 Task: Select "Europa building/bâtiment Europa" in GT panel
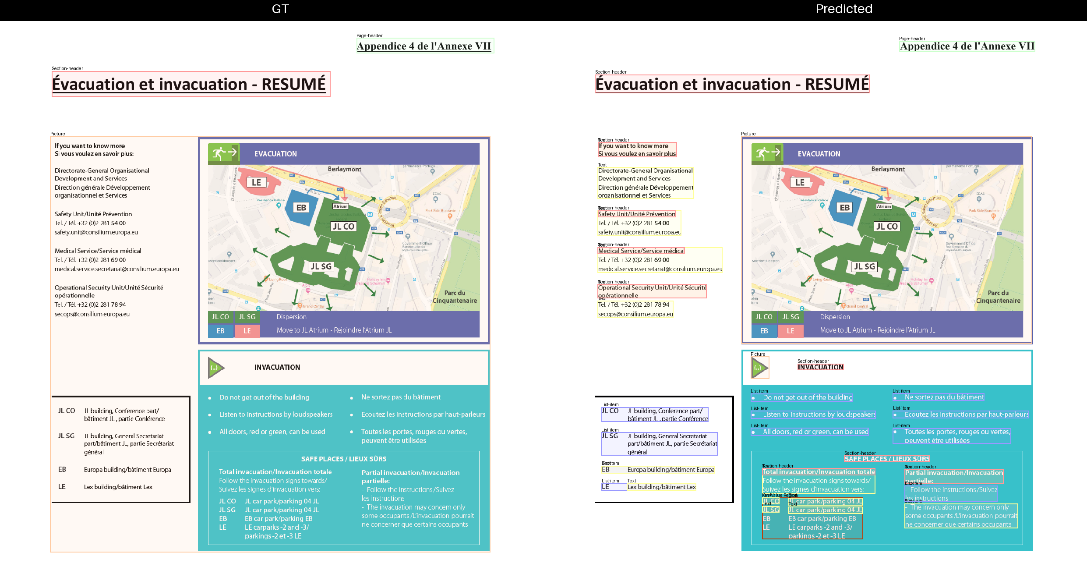pyautogui.click(x=127, y=470)
